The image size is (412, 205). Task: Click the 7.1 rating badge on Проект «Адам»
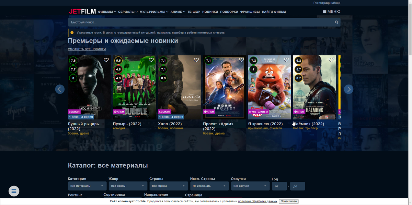208,61
